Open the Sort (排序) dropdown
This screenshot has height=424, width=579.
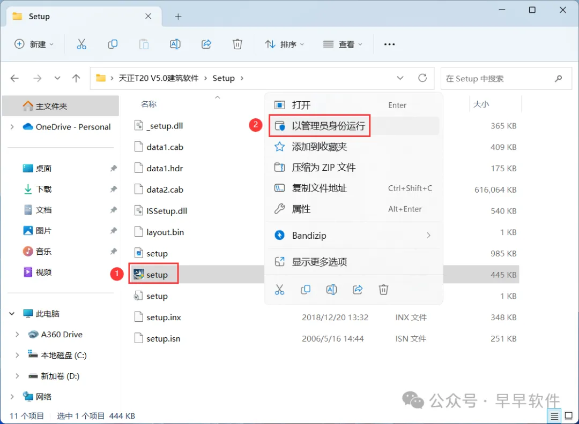point(284,44)
